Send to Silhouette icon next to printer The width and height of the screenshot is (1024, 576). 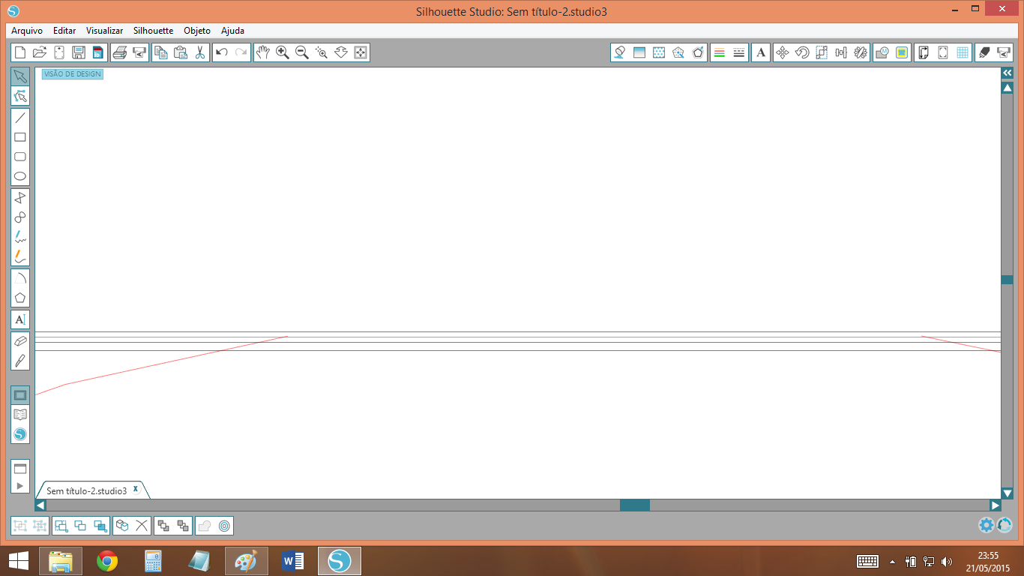(x=139, y=52)
